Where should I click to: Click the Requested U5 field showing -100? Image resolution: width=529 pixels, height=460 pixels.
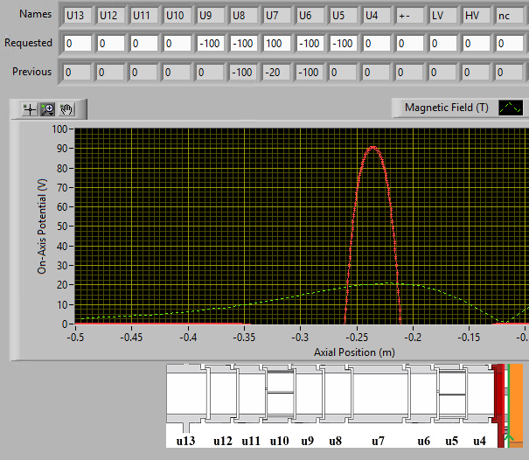pyautogui.click(x=343, y=43)
